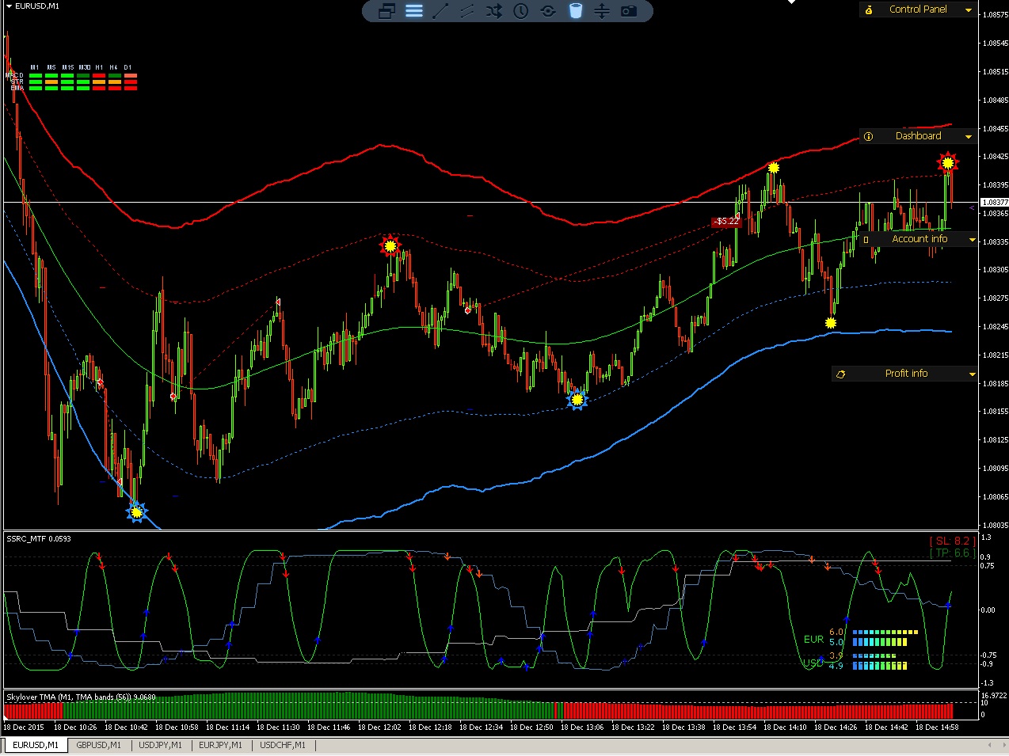Click the clock icon in the toolbar

(x=521, y=11)
